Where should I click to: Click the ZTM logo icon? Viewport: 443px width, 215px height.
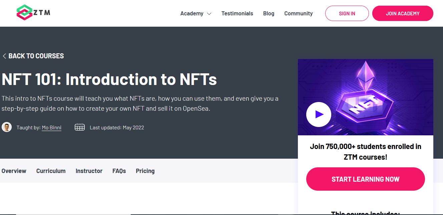pyautogui.click(x=33, y=13)
